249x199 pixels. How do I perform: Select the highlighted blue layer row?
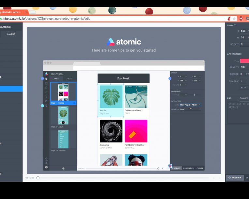(11, 89)
